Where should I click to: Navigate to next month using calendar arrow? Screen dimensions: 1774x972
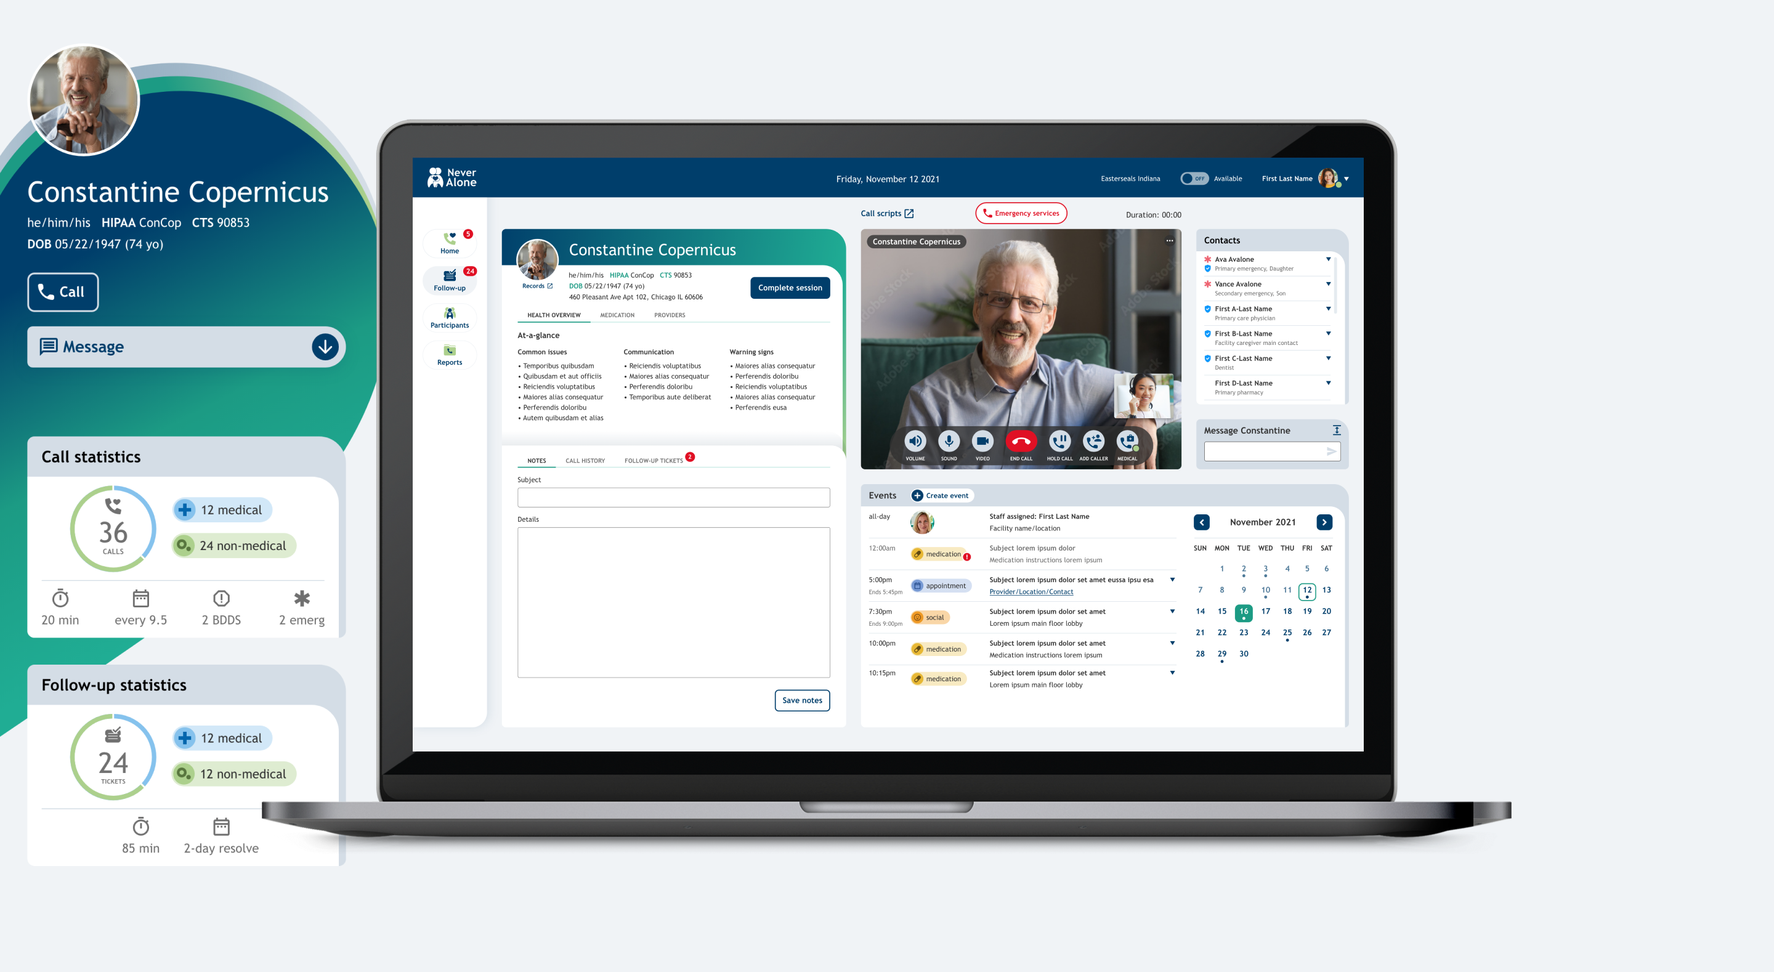(x=1327, y=520)
